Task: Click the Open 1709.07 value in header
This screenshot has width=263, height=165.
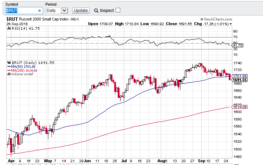Action: point(100,24)
